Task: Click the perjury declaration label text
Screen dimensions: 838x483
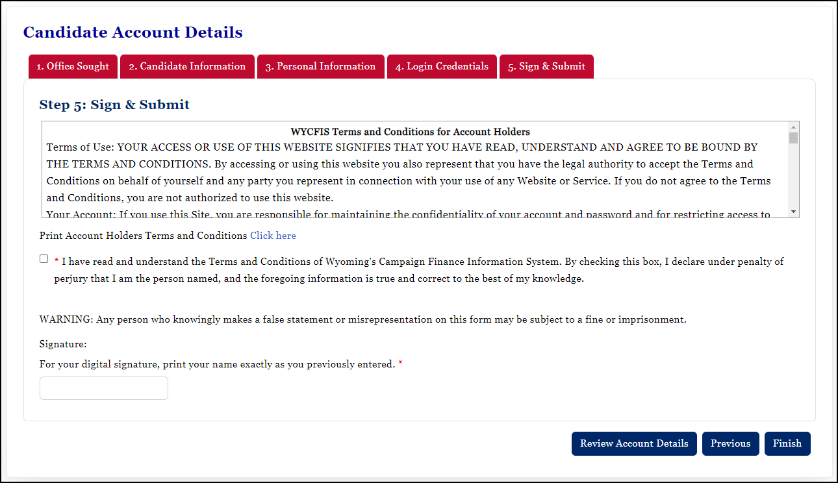Action: pyautogui.click(x=418, y=270)
